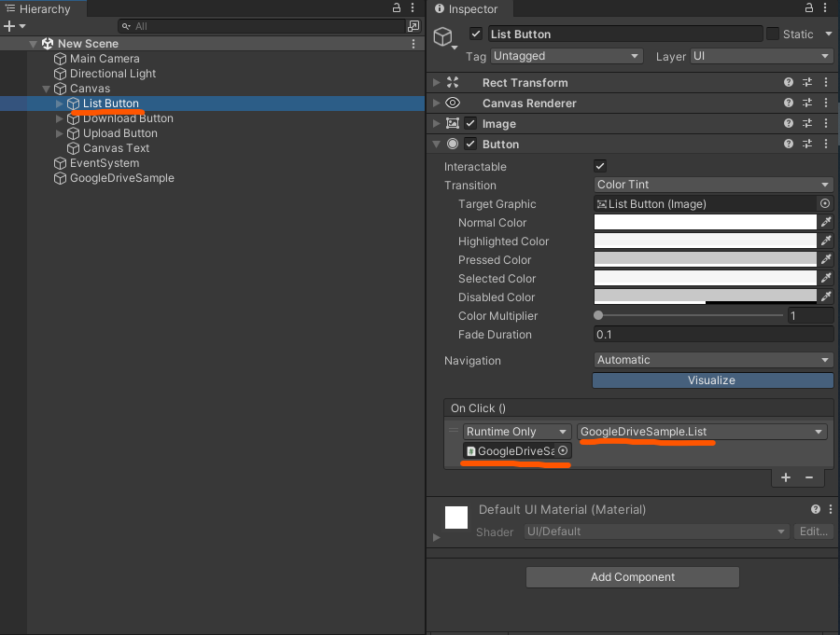Toggle the Interactable checkbox
Image resolution: width=840 pixels, height=635 pixels.
598,166
